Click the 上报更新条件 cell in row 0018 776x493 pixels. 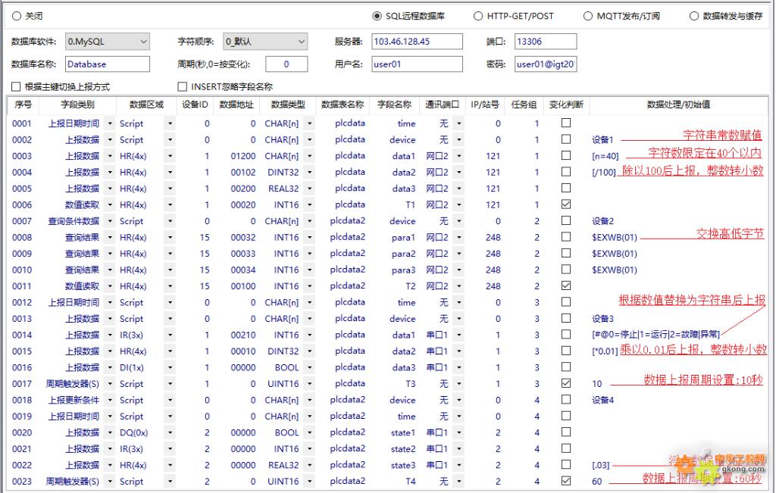tap(74, 401)
